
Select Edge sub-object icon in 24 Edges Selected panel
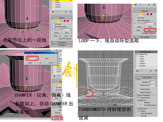pos(141,14)
